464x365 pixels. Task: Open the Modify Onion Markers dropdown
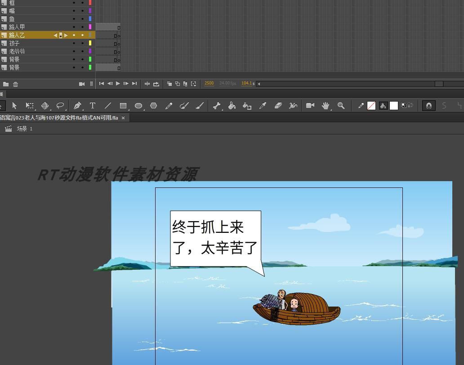194,84
